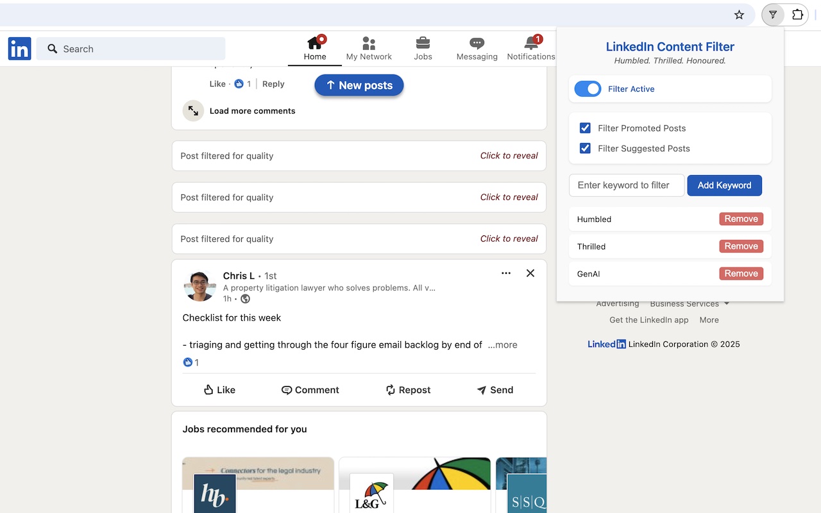Reply to the comment
Image resolution: width=821 pixels, height=513 pixels.
coord(273,84)
